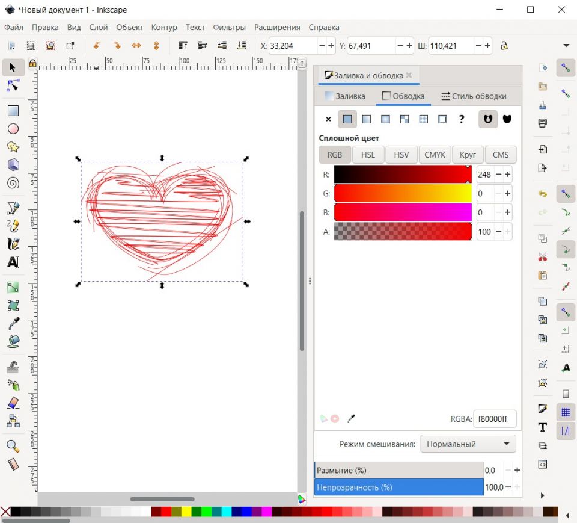
Task: Click the RGBA hex value field
Action: [494, 419]
